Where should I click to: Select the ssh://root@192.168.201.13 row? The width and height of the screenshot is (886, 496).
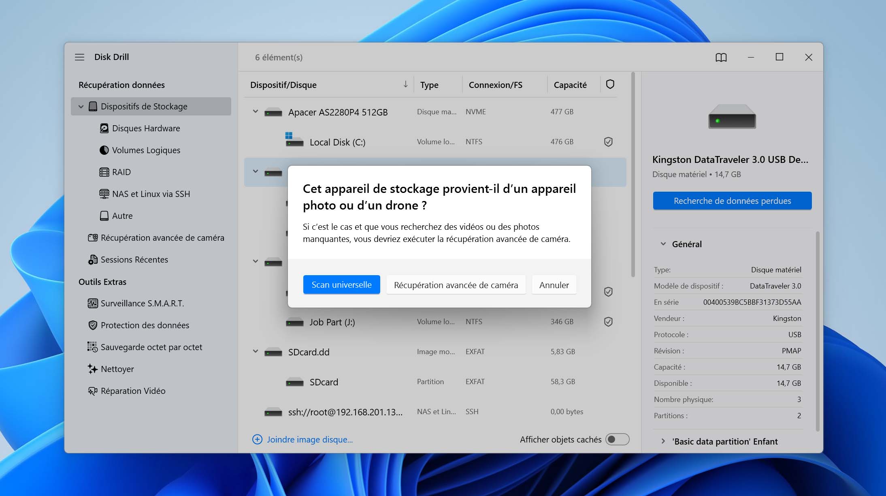coord(435,412)
